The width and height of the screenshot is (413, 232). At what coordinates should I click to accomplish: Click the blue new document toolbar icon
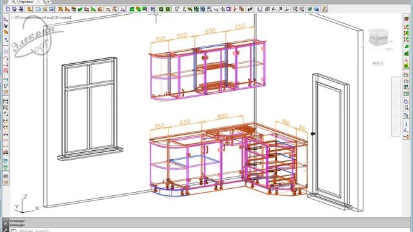[8, 9]
